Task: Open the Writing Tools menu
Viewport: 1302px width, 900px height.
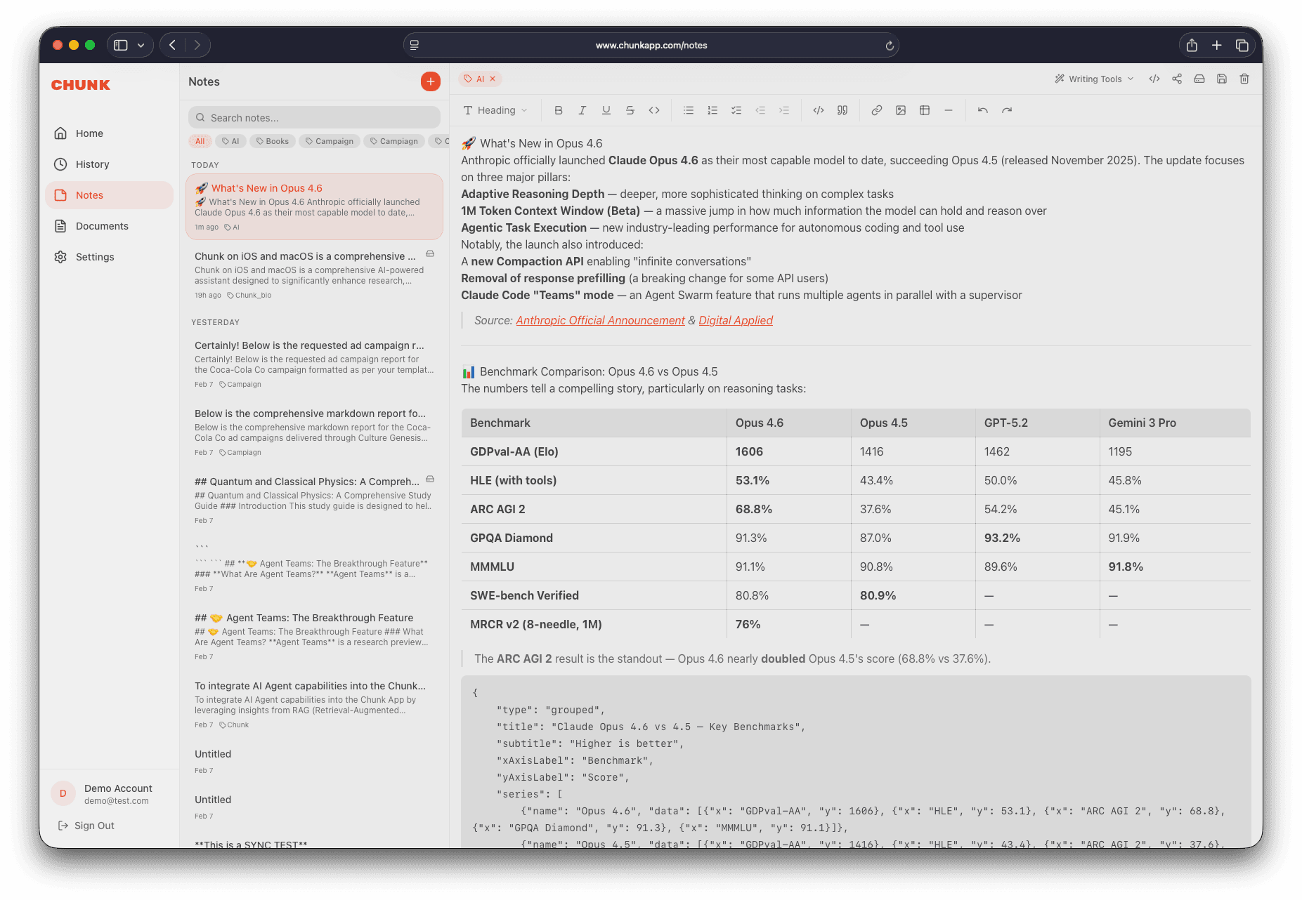Action: pos(1093,79)
